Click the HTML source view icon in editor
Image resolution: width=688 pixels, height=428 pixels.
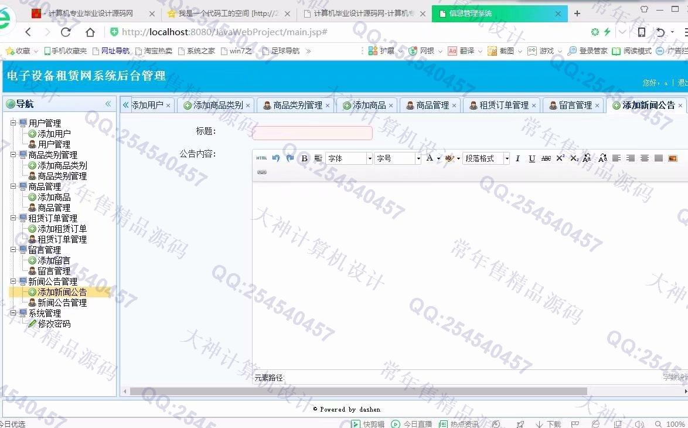[x=261, y=158]
